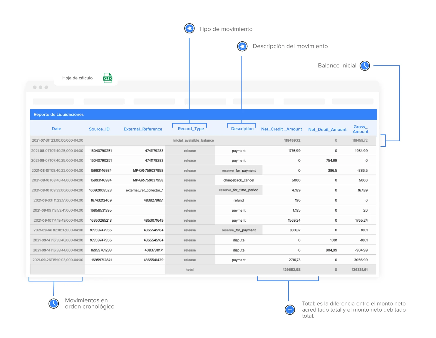The height and width of the screenshot is (338, 436).
Task: Click the Reporte de Liquidaciones title bar
Action: [203, 114]
